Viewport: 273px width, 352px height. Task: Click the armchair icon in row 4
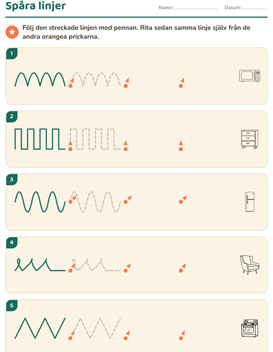[249, 265]
